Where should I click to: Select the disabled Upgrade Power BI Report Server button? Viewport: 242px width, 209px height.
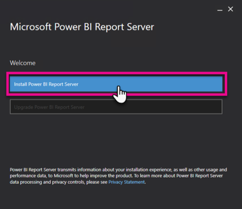(x=116, y=107)
